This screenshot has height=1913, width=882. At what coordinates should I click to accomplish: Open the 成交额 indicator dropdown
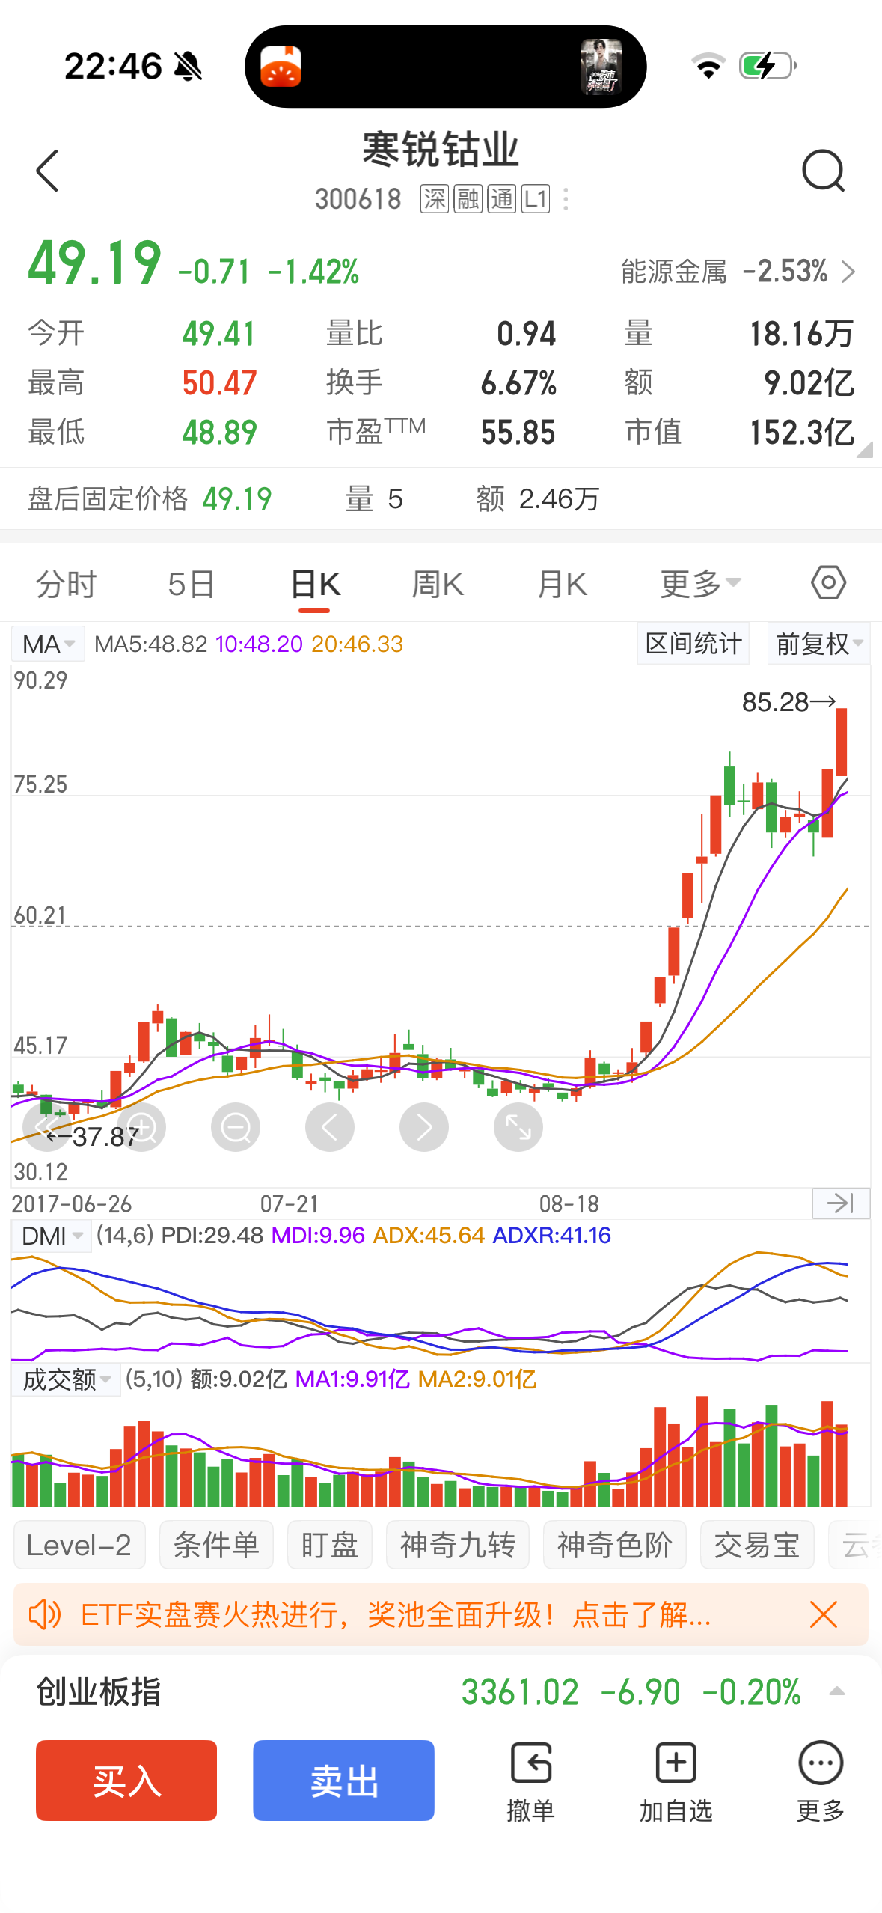coord(66,1379)
